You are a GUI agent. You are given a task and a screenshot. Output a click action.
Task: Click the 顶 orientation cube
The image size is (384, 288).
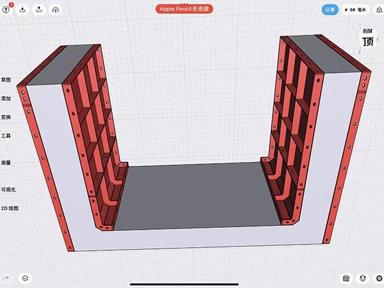367,41
